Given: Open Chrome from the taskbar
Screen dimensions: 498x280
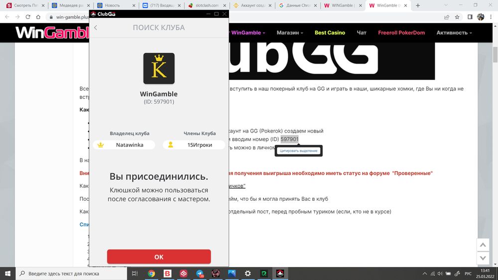Looking at the screenshot, I should coord(151,274).
